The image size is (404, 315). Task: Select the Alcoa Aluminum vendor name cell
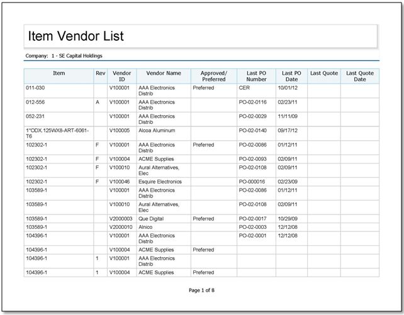[157, 130]
